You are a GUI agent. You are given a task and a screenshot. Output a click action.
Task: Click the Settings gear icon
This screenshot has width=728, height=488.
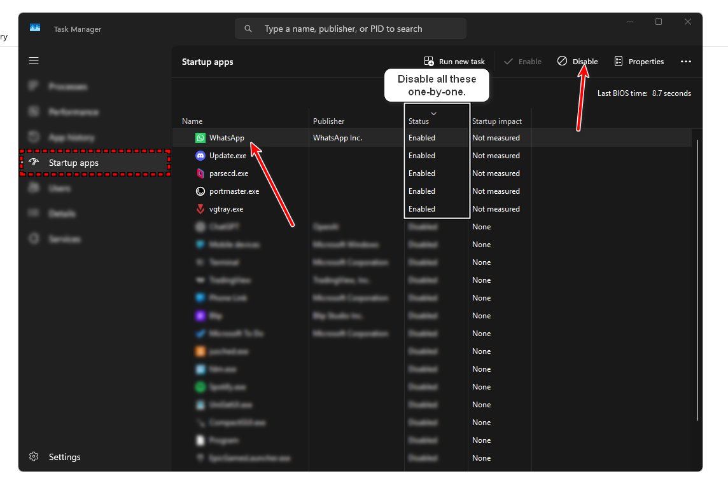tap(34, 457)
